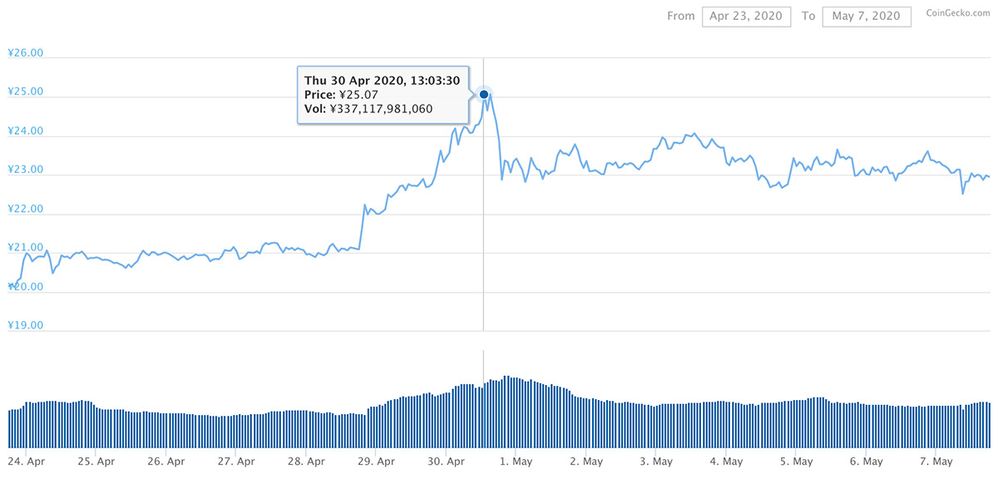Click the 5. May date axis label
The image size is (998, 479).
796,461
